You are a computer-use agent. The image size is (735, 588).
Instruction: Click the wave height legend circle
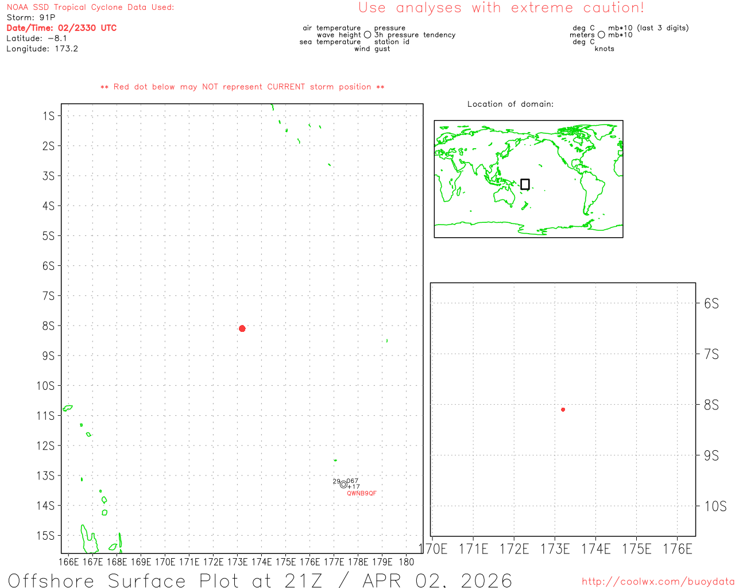coord(367,35)
